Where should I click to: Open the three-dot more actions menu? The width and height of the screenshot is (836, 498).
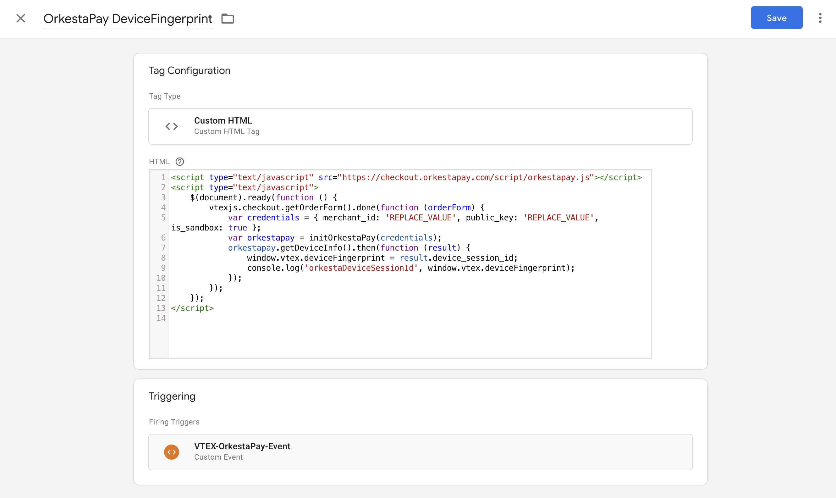click(820, 18)
